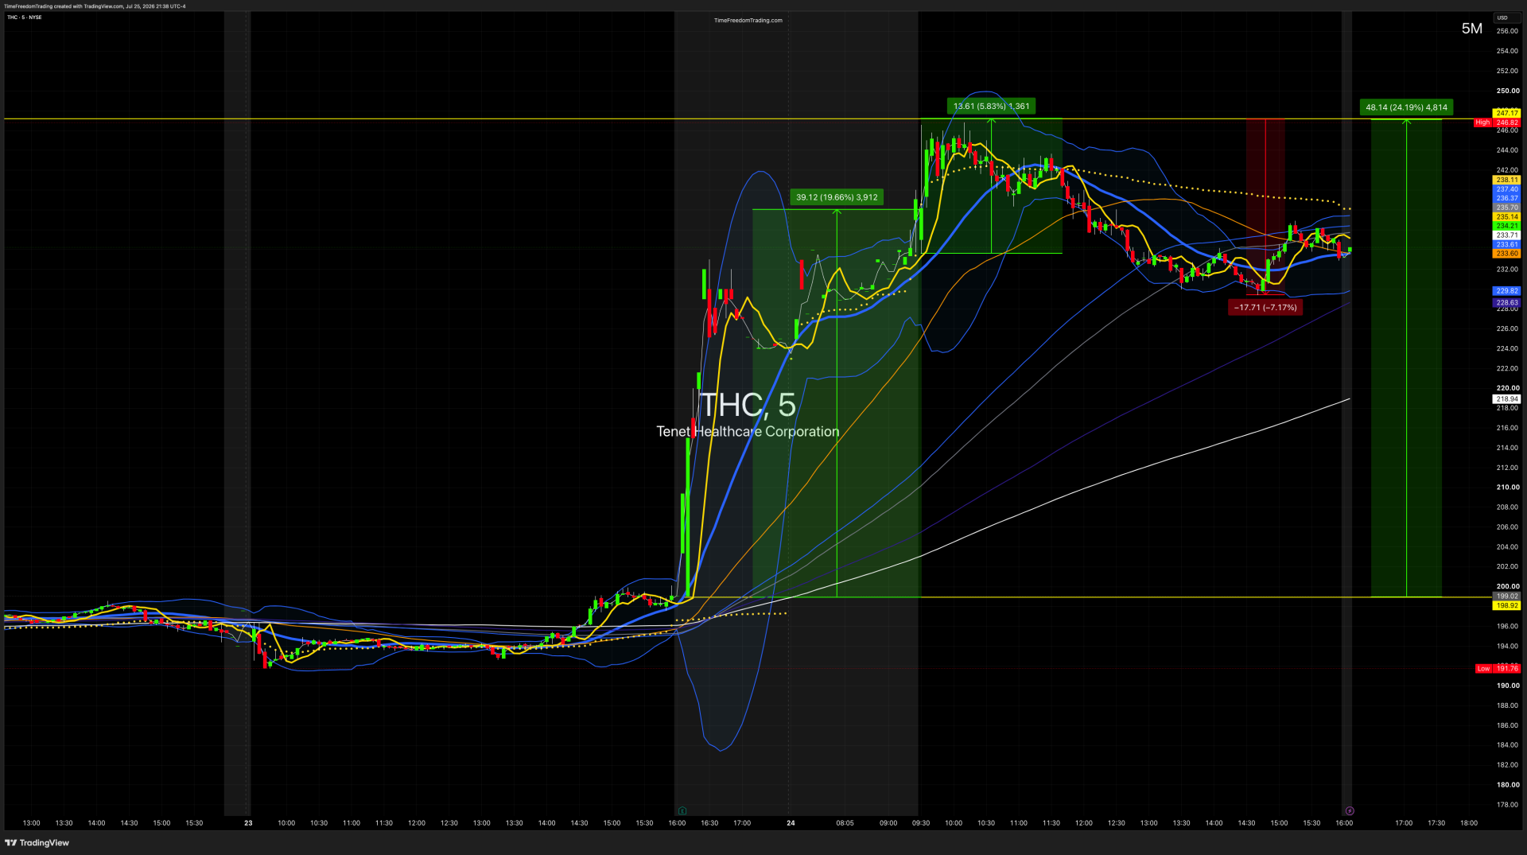Click 220.00 on the price scale
The width and height of the screenshot is (1527, 855).
1508,388
